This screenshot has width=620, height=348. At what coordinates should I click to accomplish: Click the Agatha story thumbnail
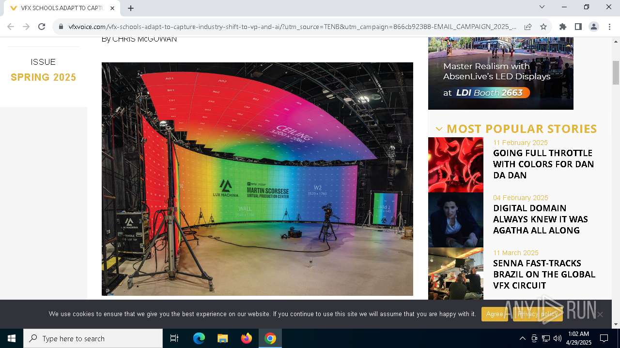coord(456,220)
